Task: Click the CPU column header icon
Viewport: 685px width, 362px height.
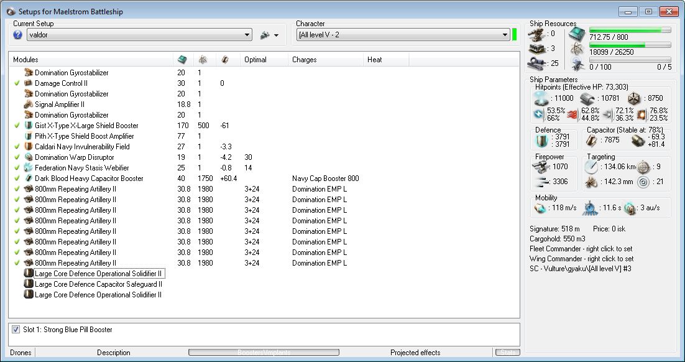Action: point(183,60)
